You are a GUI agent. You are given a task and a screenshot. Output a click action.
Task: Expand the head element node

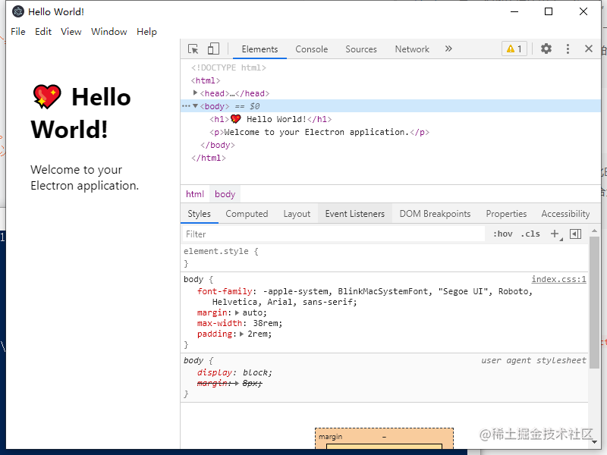click(x=195, y=93)
